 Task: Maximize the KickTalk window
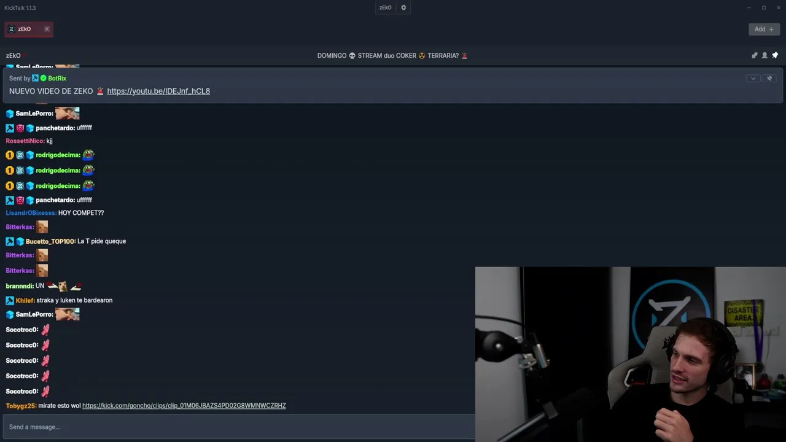tap(764, 8)
